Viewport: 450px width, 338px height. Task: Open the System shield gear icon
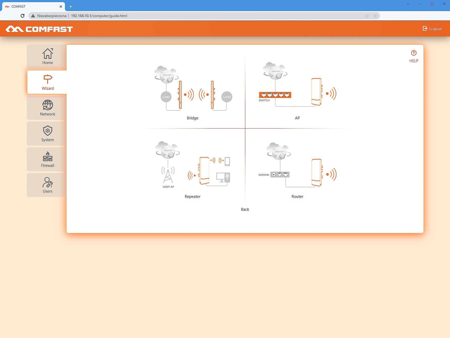coord(48,131)
